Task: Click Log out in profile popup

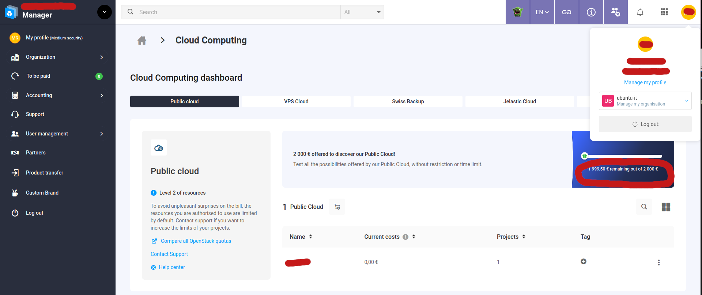Action: point(645,124)
